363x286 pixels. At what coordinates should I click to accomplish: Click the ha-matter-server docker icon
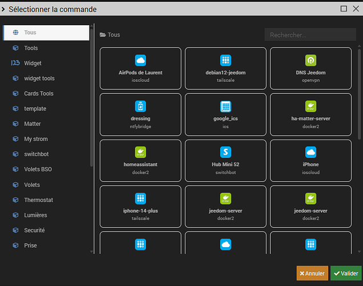[x=310, y=106]
